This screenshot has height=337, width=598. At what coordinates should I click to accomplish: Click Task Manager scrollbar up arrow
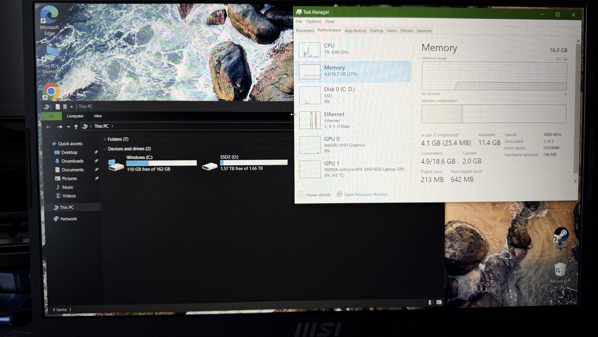[578, 41]
